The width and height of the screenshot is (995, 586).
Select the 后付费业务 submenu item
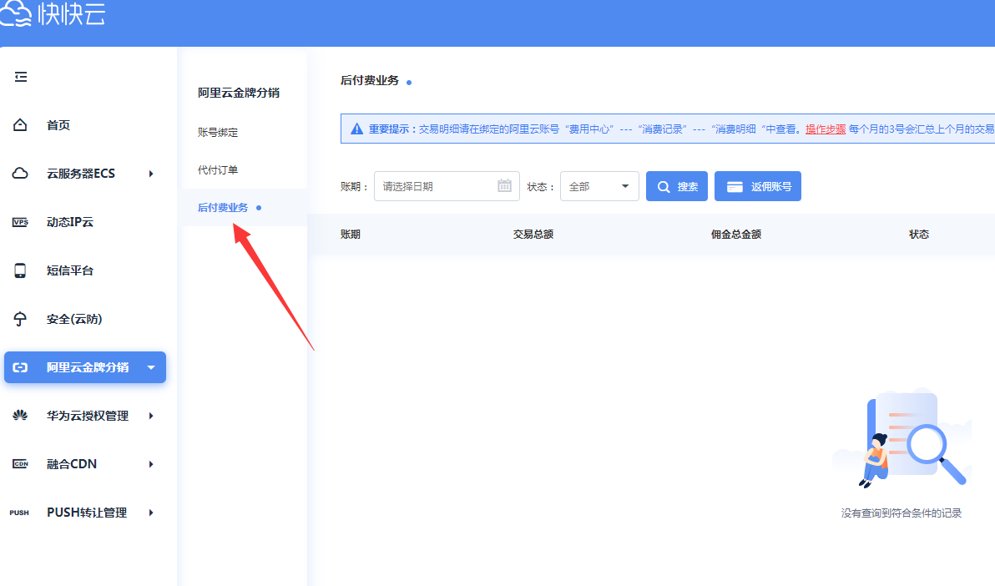click(223, 208)
